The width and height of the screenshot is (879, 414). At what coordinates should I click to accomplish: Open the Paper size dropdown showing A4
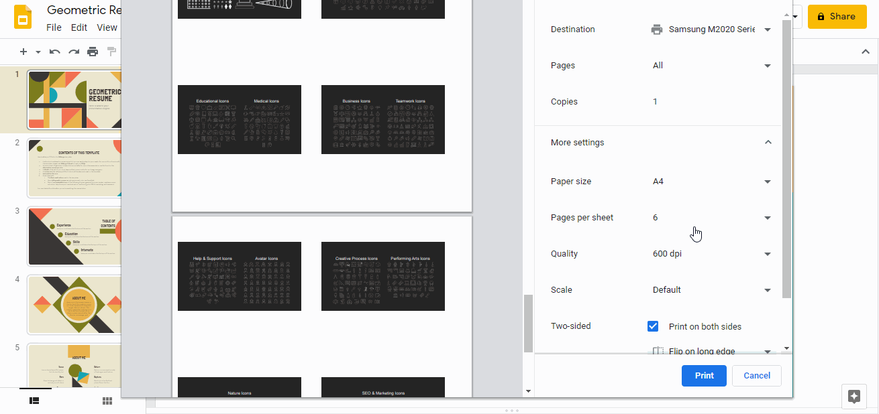(711, 182)
